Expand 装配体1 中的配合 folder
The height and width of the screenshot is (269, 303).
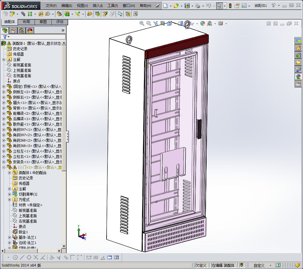click(9, 173)
